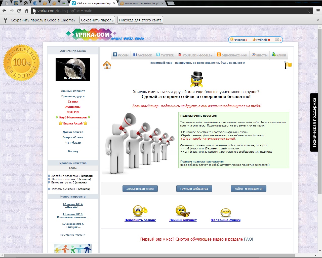Click the yellow flag icon
Image resolution: width=322 pixels, height=258 pixels.
[x=288, y=65]
